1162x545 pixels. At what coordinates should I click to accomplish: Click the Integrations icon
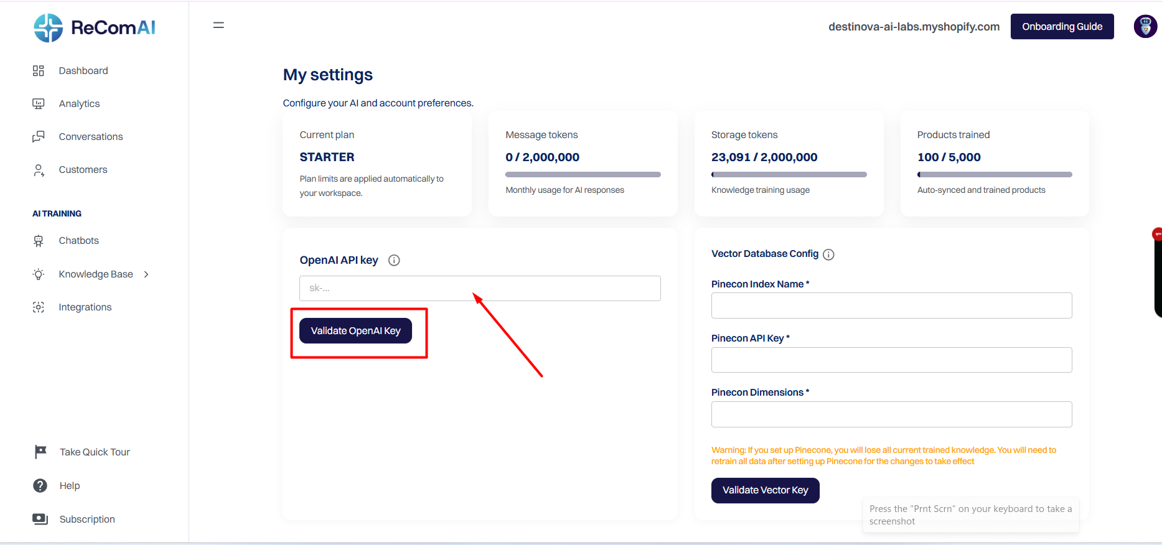[39, 307]
